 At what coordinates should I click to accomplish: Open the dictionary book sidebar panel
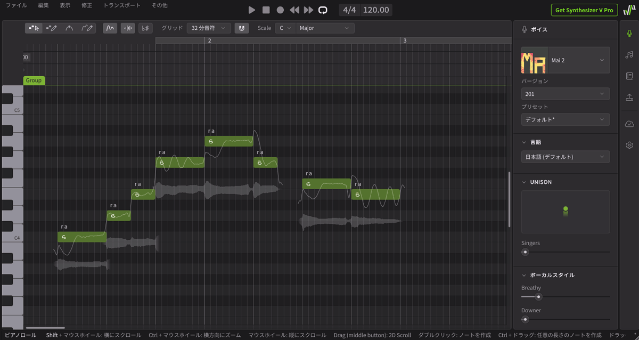tap(629, 76)
